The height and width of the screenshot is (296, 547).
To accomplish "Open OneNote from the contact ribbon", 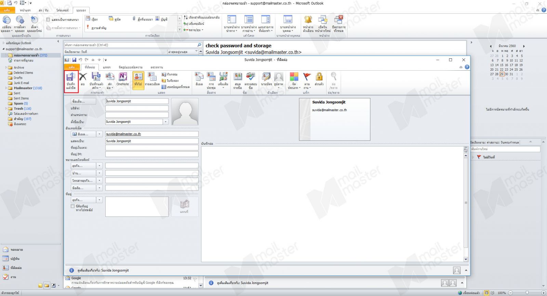I will (123, 79).
